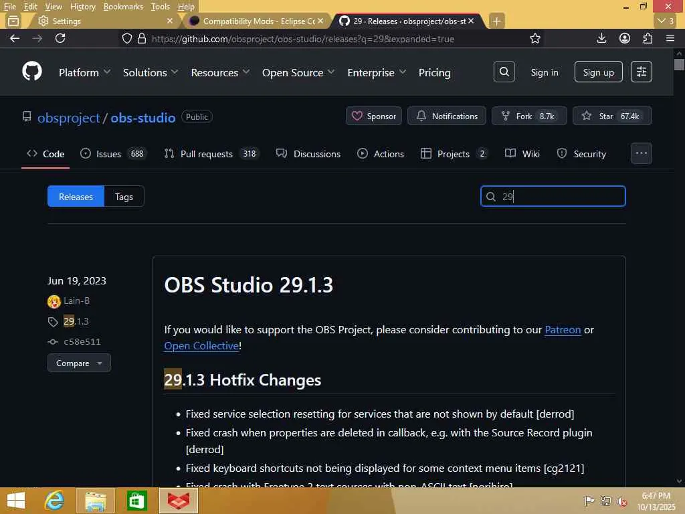The image size is (685, 514).
Task: Open the Tools menu
Action: tap(161, 7)
